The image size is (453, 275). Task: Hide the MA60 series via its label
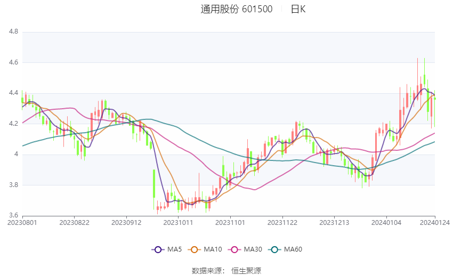point(293,249)
